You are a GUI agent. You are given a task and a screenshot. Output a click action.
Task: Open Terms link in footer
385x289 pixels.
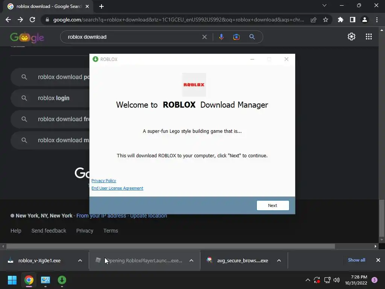111,231
